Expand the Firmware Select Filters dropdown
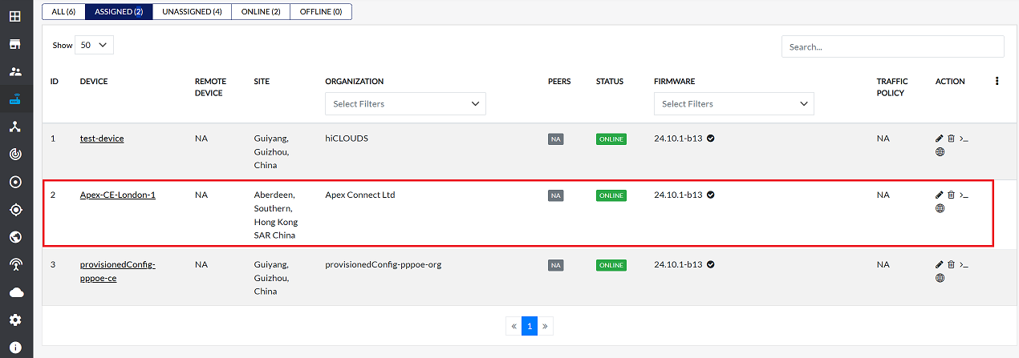 click(x=733, y=103)
